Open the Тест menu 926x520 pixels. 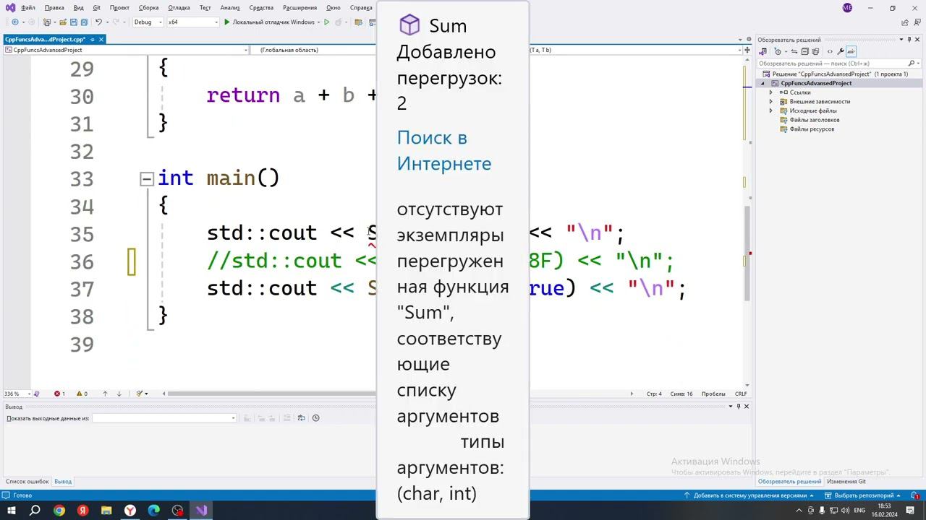click(x=205, y=8)
